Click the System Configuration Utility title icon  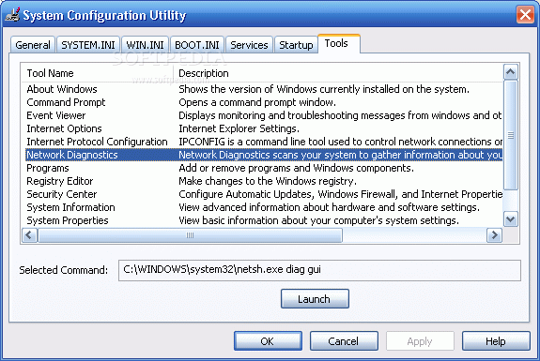(x=12, y=14)
